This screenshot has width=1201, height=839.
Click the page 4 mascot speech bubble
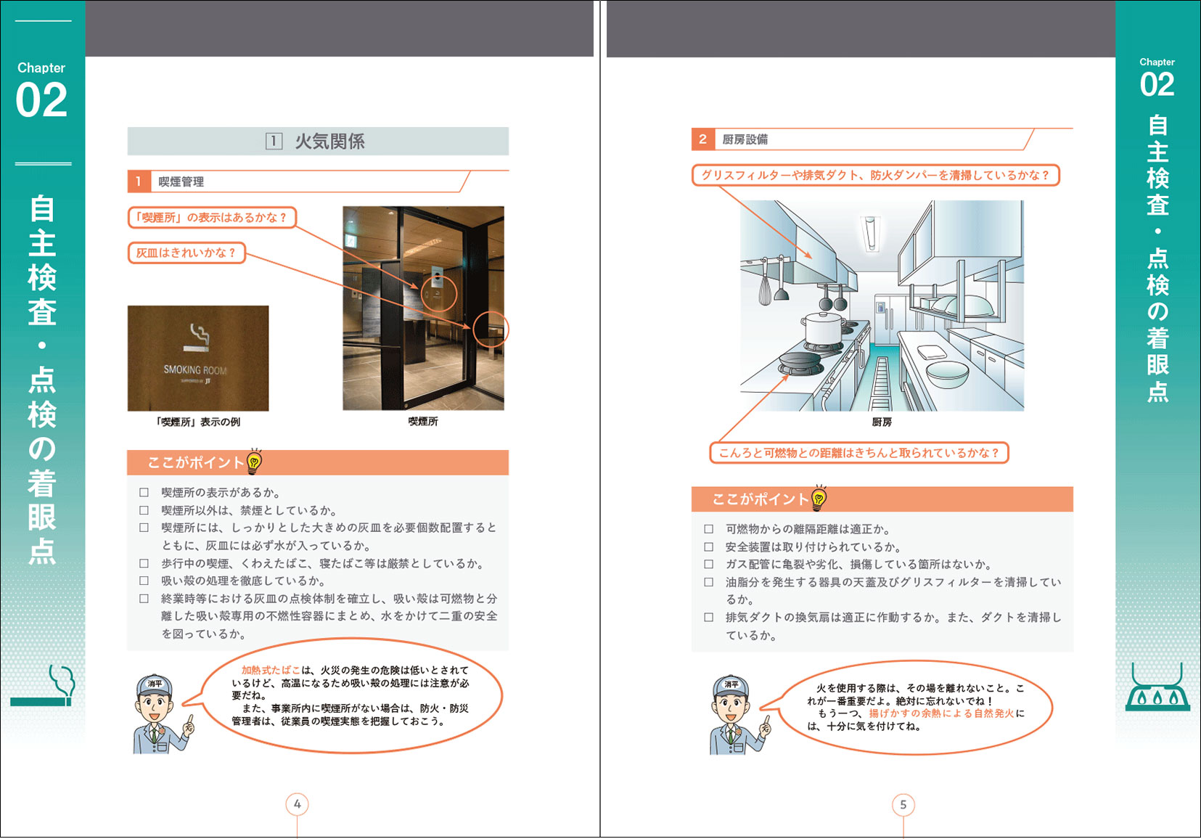(342, 695)
